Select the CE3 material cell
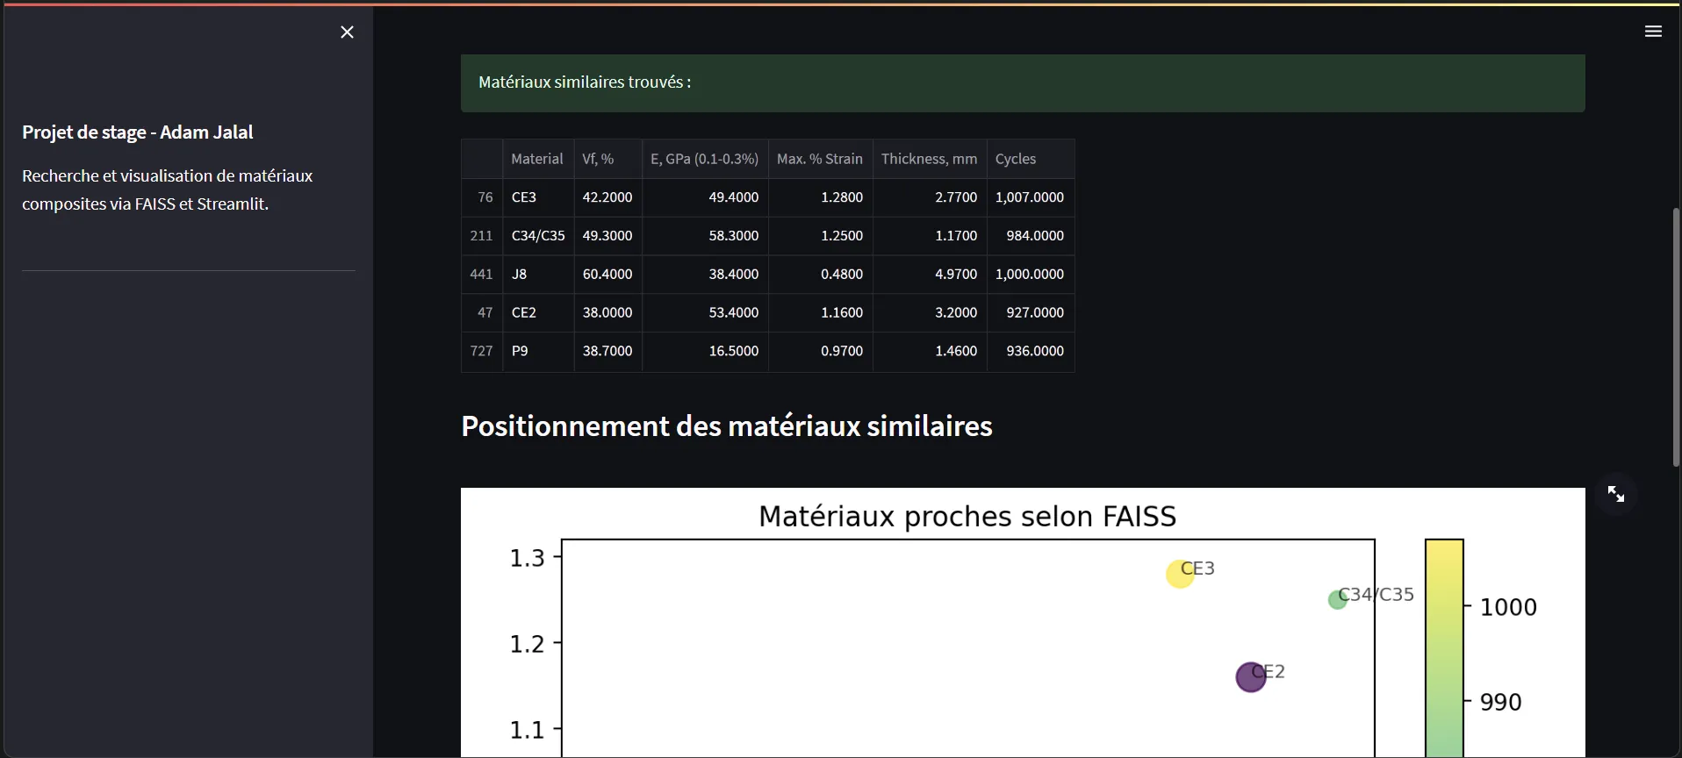1682x758 pixels. pyautogui.click(x=538, y=197)
